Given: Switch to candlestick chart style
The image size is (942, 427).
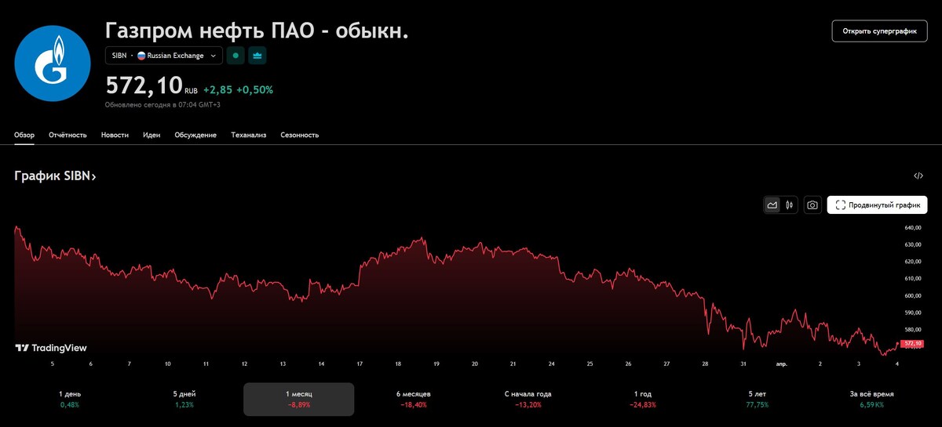Looking at the screenshot, I should (x=789, y=205).
